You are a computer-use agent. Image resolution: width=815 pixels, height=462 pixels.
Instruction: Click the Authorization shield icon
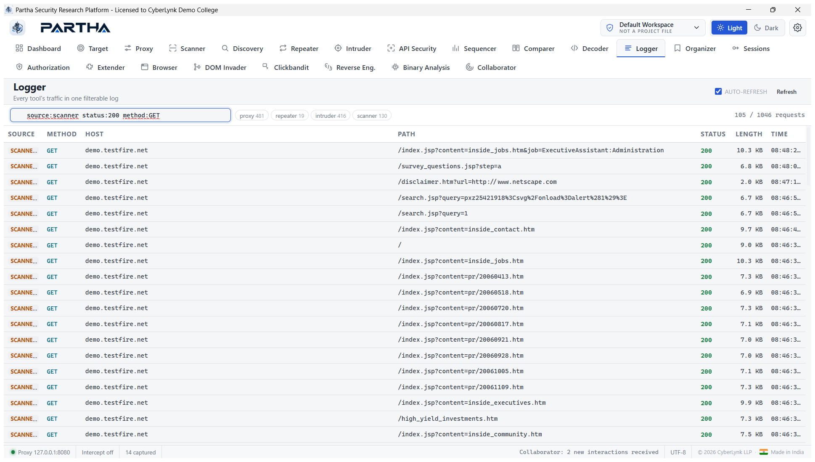(19, 67)
